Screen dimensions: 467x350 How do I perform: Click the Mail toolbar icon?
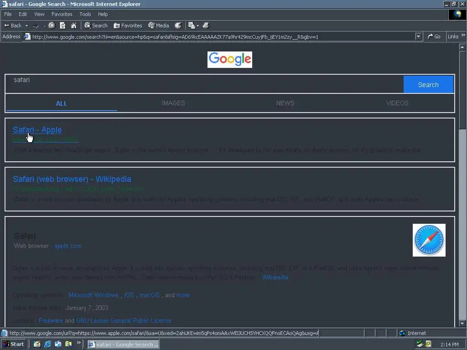click(x=192, y=26)
